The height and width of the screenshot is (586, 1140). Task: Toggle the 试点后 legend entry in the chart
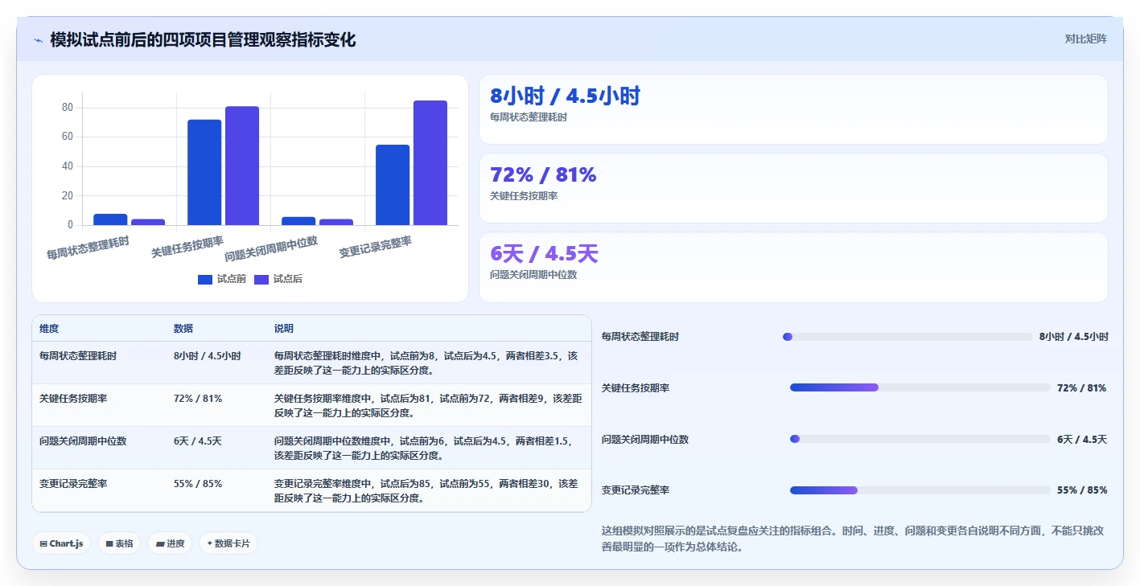278,279
